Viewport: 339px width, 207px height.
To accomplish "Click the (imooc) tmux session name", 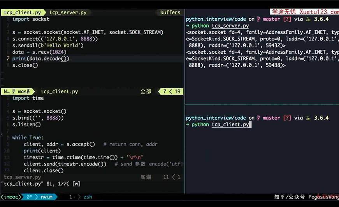I will click(x=11, y=197).
